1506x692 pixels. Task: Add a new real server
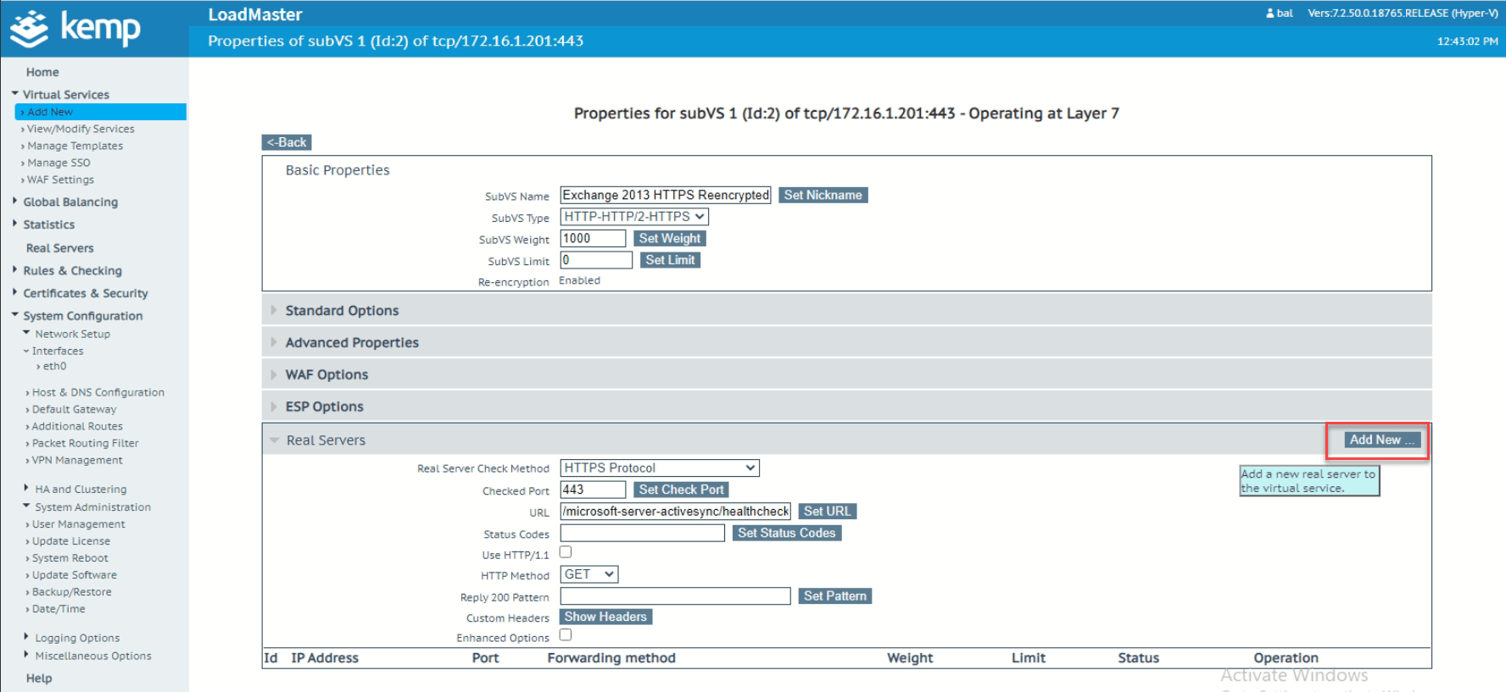tap(1382, 440)
